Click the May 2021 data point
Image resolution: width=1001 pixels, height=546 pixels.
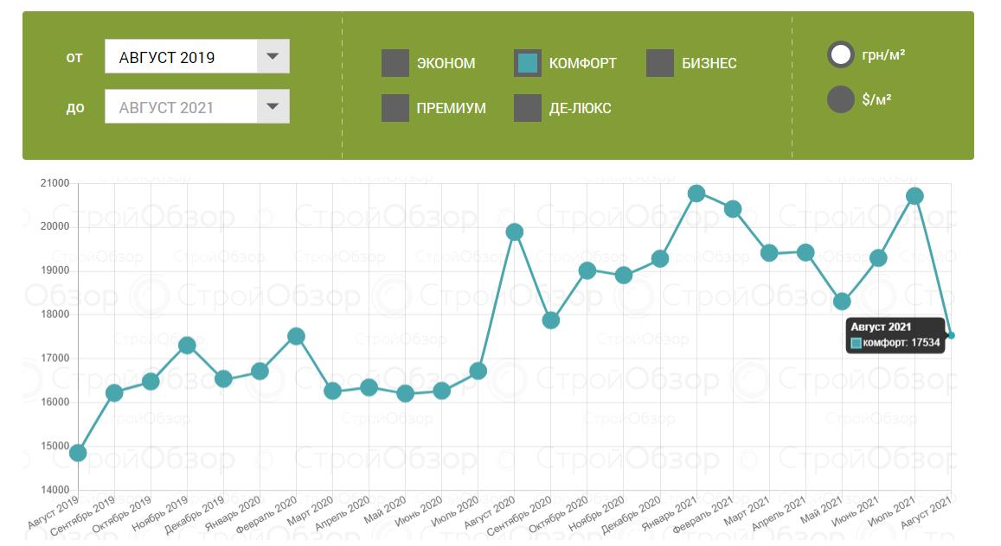pos(842,302)
